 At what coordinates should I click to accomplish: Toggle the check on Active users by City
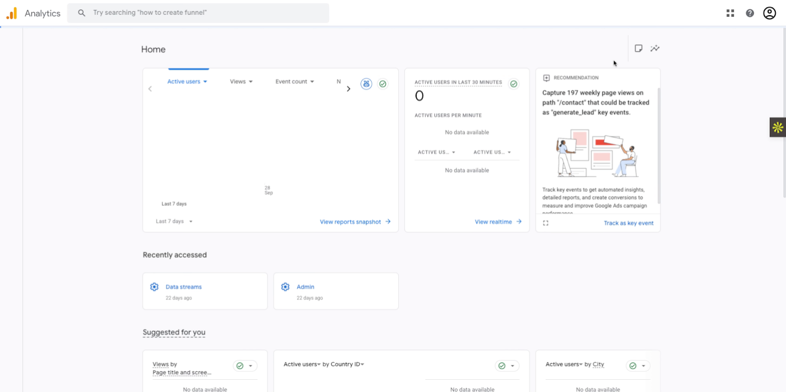pos(633,366)
